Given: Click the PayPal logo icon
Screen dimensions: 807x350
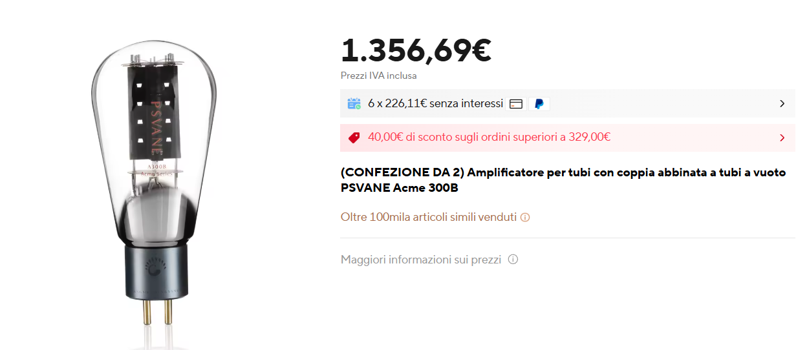Looking at the screenshot, I should coord(539,104).
